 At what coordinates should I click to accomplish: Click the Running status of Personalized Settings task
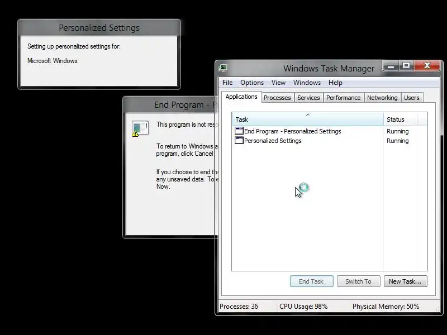click(397, 141)
